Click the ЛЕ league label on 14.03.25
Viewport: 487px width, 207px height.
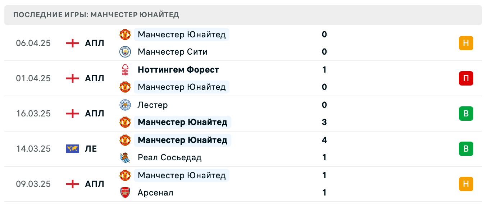[91, 149]
